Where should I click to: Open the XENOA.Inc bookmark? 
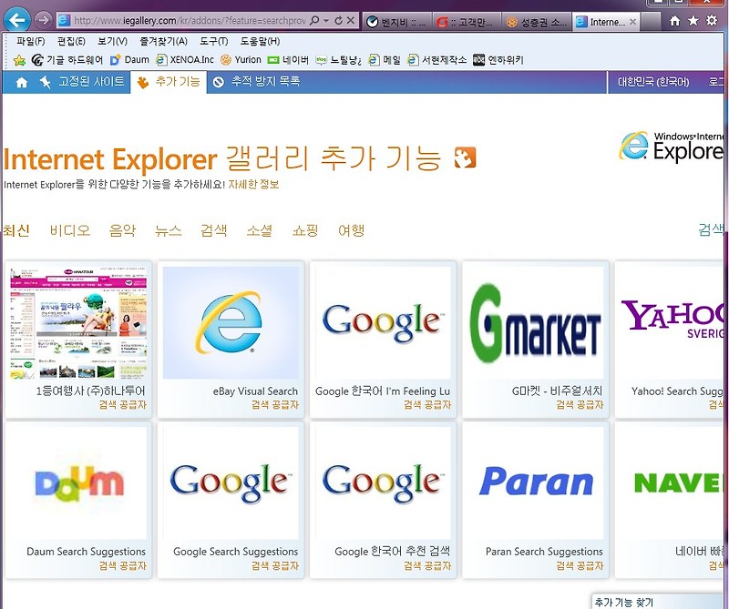tap(185, 60)
